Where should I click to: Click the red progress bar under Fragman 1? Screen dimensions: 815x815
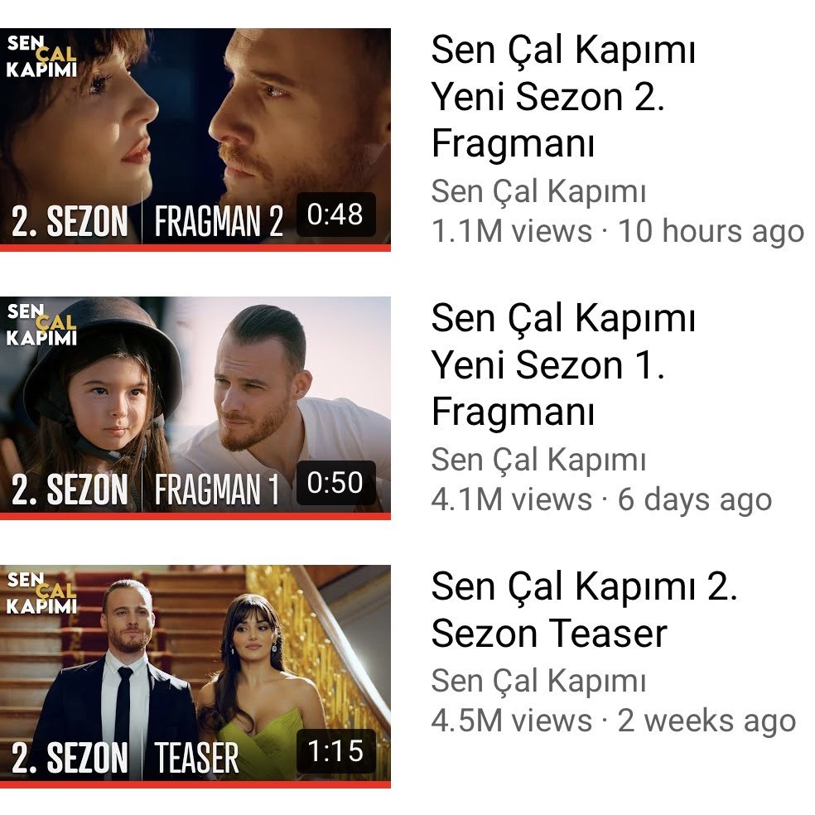(195, 516)
